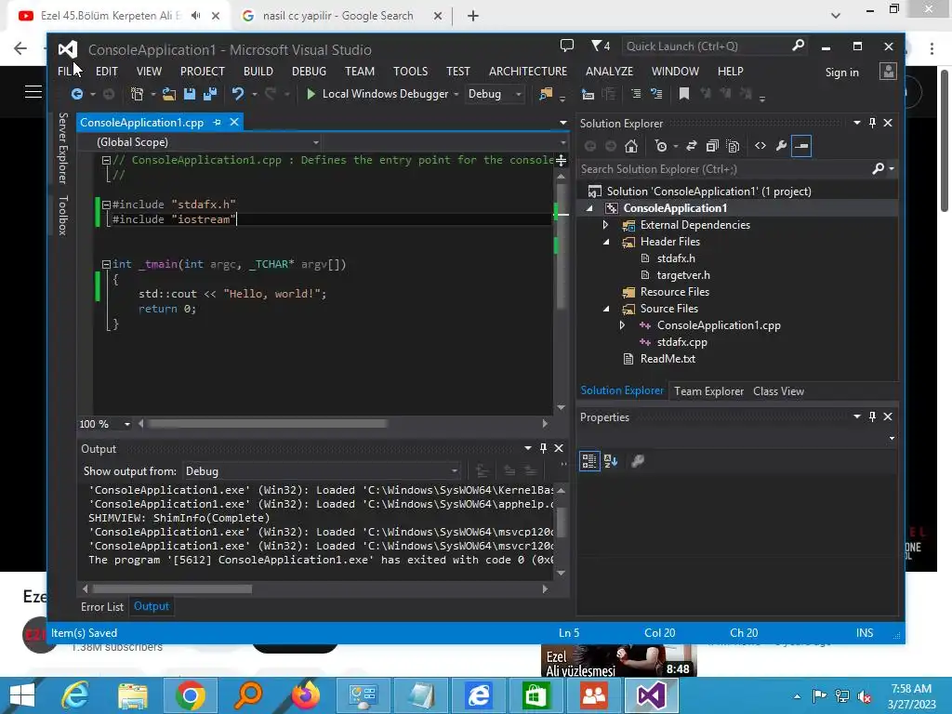Open the BUILD menu

coord(258,72)
